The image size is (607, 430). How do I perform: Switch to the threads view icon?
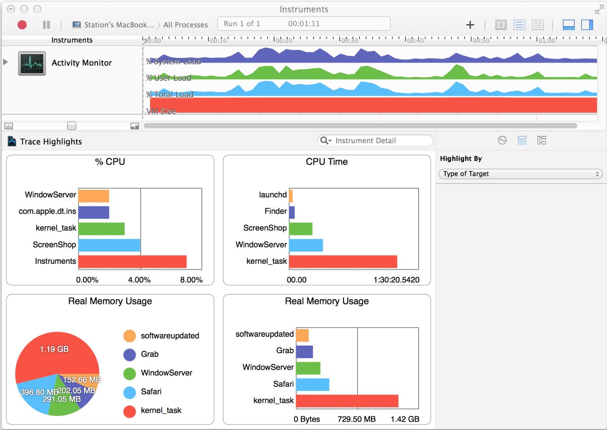point(538,25)
